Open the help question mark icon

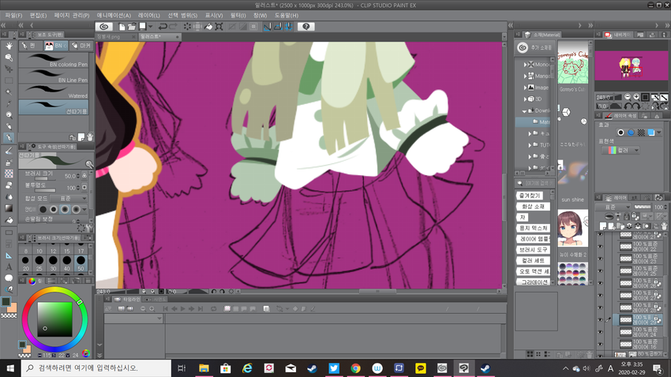tap(306, 27)
